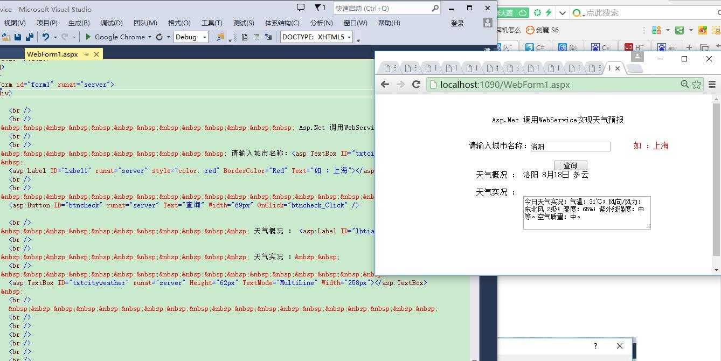The height and width of the screenshot is (361, 721).
Task: Click the Chrome user profile icon
Action: click(x=637, y=56)
